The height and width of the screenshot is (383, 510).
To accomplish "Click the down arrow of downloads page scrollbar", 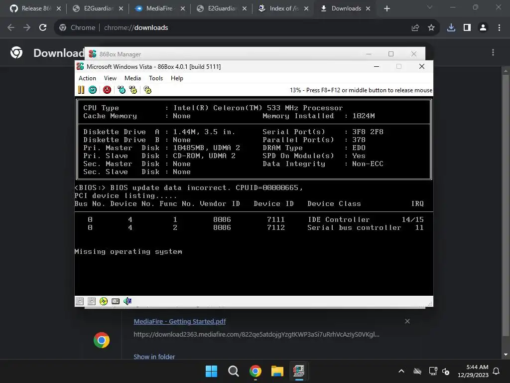I will pyautogui.click(x=506, y=355).
